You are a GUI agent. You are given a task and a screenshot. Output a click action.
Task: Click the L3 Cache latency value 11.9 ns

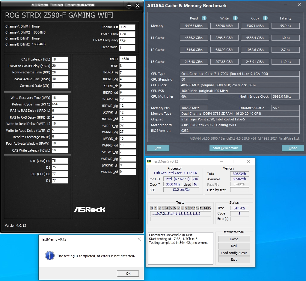click(286, 62)
